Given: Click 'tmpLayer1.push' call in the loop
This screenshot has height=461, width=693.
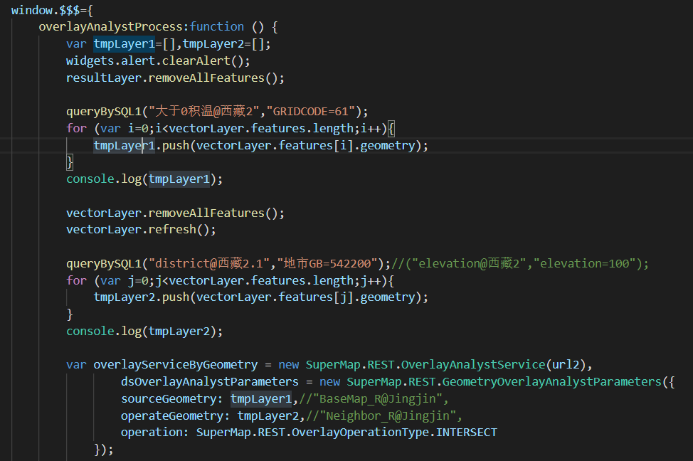Looking at the screenshot, I should 141,145.
